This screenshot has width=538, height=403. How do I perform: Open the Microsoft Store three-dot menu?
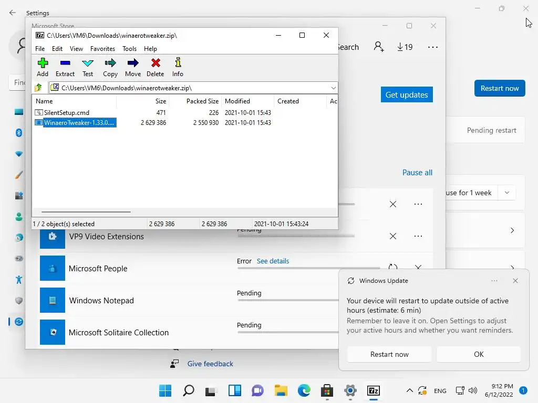433,47
